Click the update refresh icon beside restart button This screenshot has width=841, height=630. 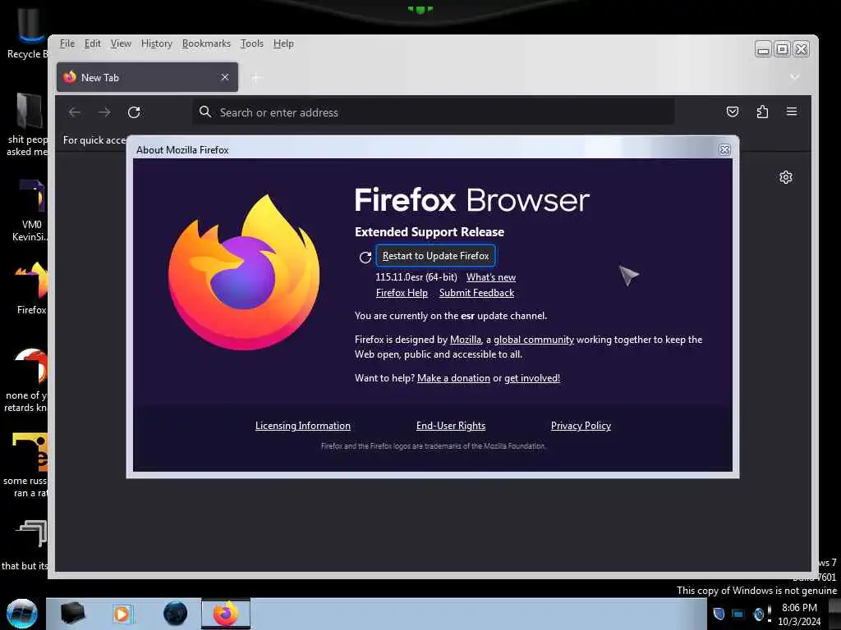(x=365, y=258)
